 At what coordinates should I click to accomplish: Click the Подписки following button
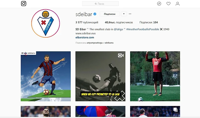(110, 14)
